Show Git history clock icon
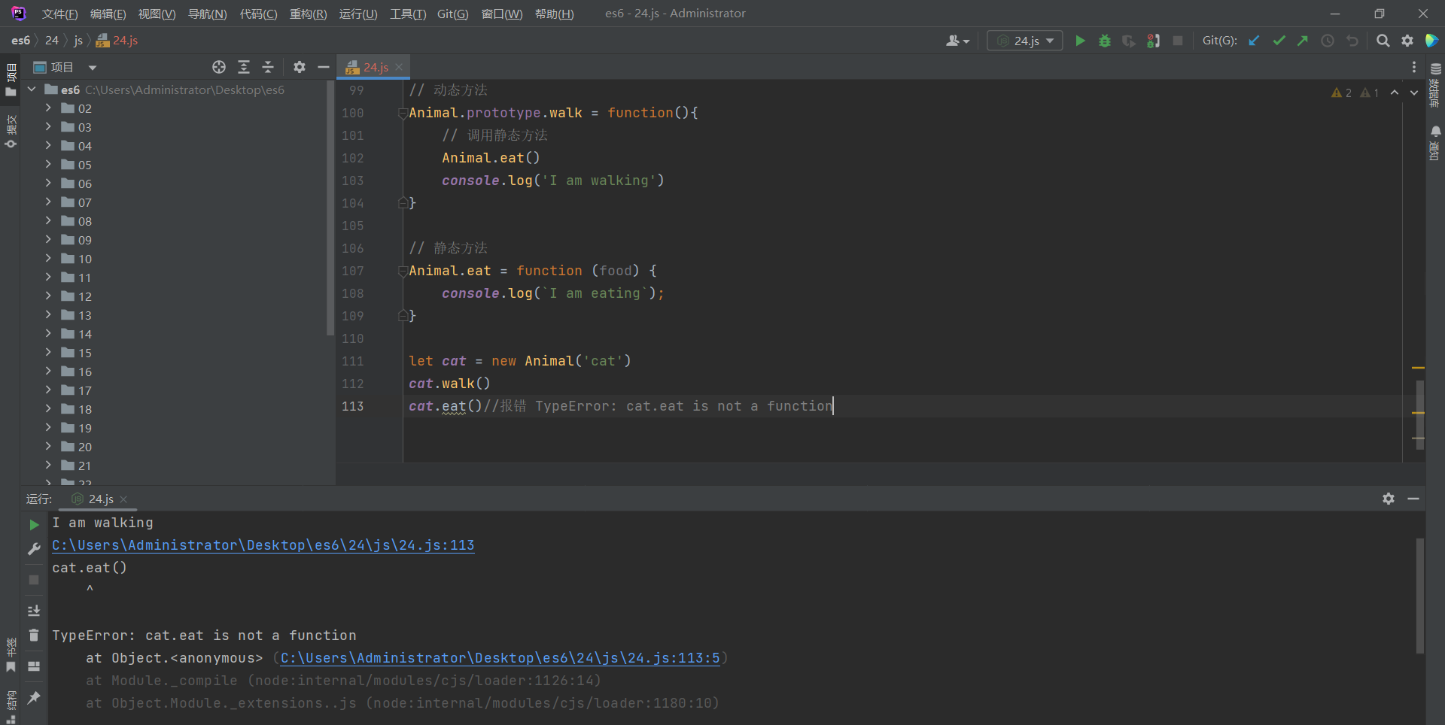Image resolution: width=1445 pixels, height=725 pixels. (x=1328, y=41)
